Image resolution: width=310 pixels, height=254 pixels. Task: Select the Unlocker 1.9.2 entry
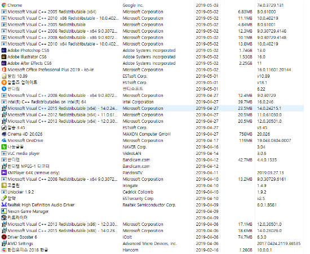click(21, 192)
